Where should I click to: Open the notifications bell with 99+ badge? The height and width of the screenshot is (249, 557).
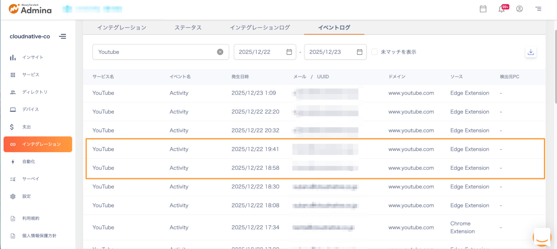[x=502, y=9]
